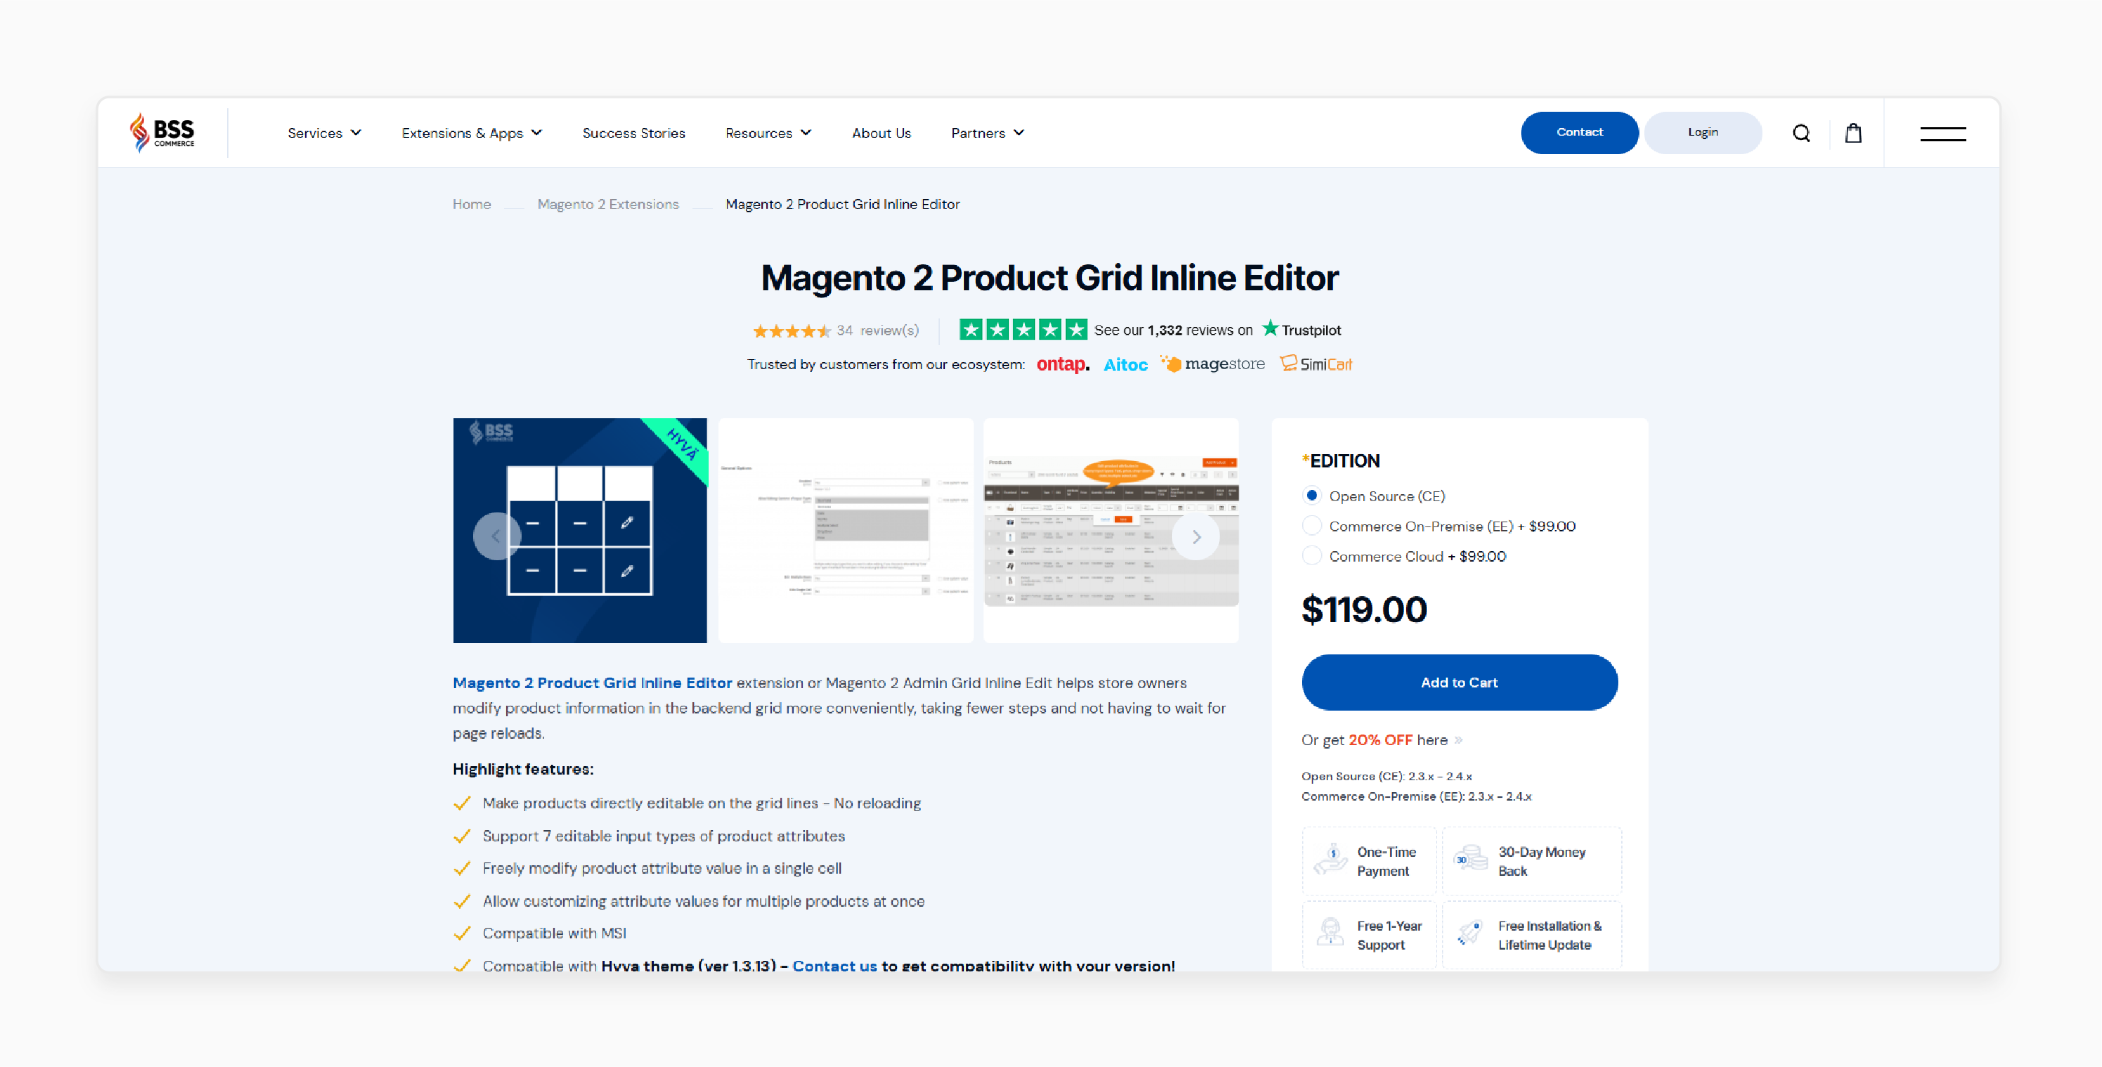Go to Home breadcrumb

472,204
